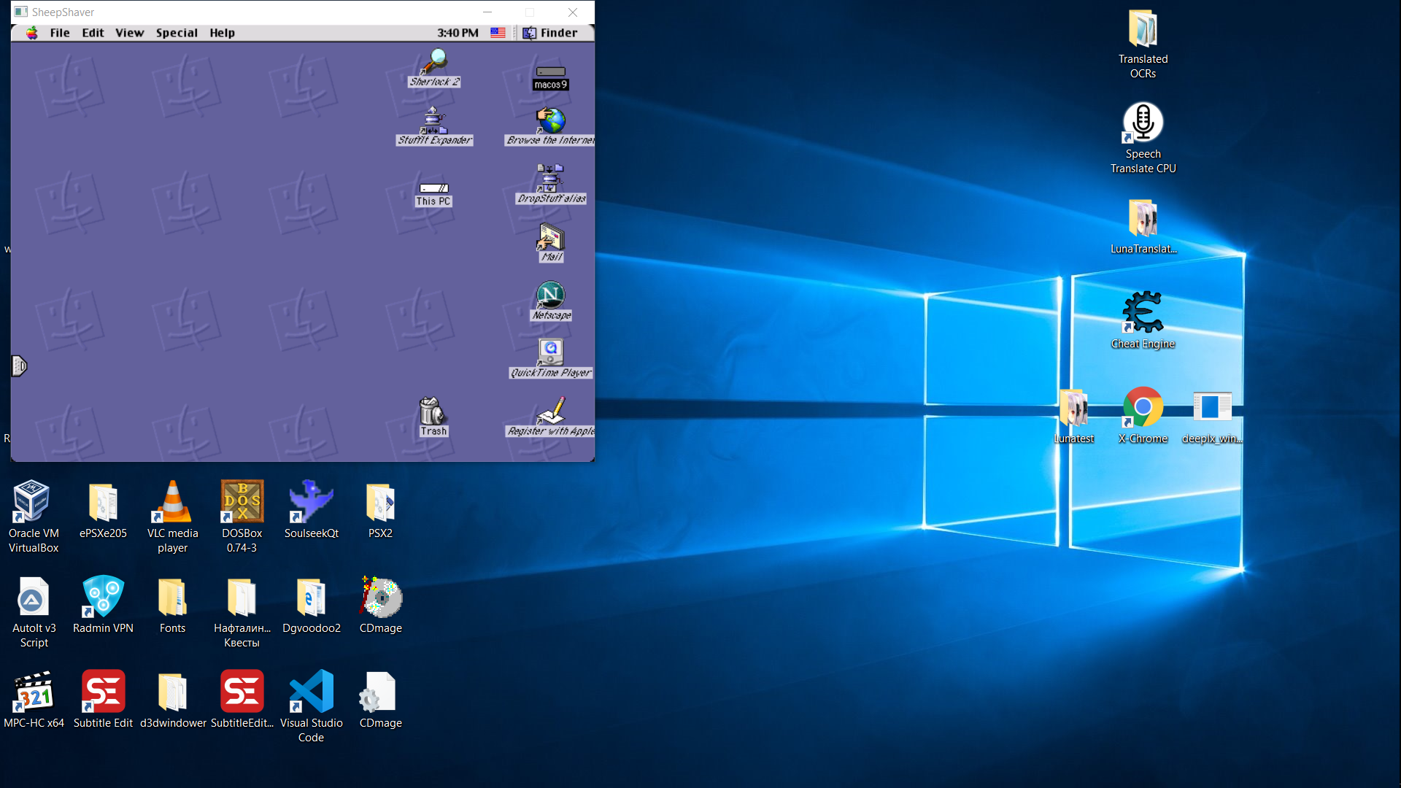
Task: Select the VLC media player shortcut
Action: pos(172,503)
